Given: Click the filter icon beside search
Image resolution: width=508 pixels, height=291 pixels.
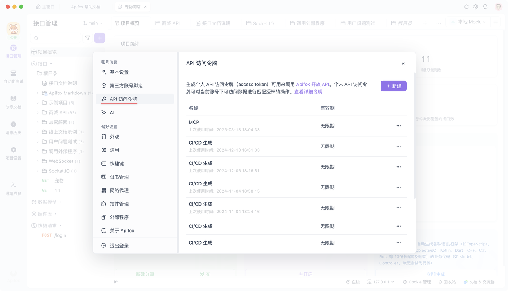Looking at the screenshot, I should (x=88, y=38).
